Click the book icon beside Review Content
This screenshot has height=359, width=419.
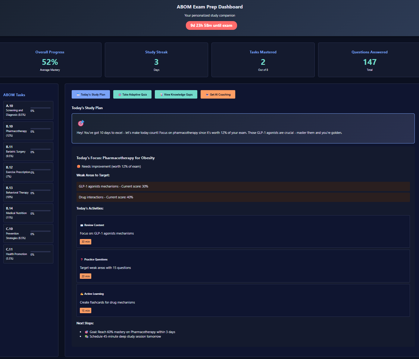coord(81,225)
